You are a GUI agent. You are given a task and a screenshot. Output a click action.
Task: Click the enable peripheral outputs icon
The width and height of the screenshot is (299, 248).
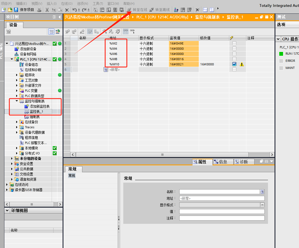click(118, 32)
